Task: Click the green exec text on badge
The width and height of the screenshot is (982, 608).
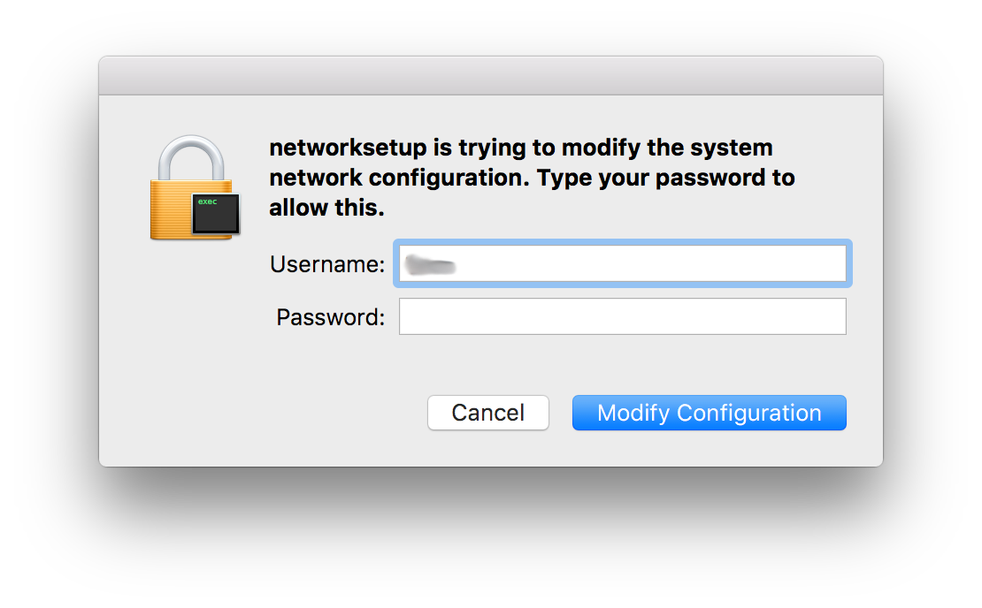Action: (207, 201)
